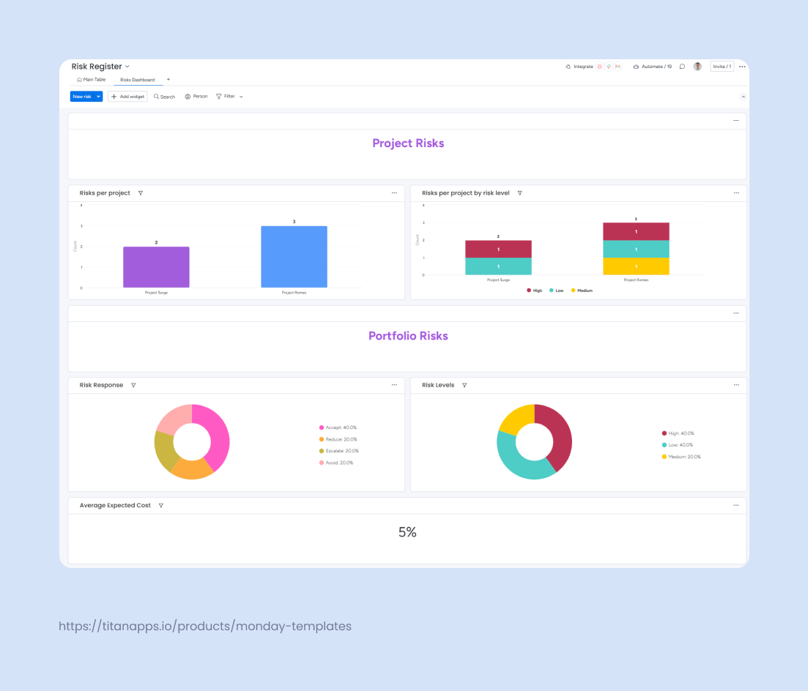Open the Search function on the dashboard toolbar

(x=164, y=96)
